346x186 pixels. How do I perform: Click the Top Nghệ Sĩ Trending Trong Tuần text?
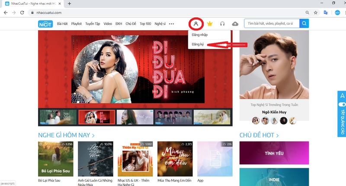tap(274, 105)
